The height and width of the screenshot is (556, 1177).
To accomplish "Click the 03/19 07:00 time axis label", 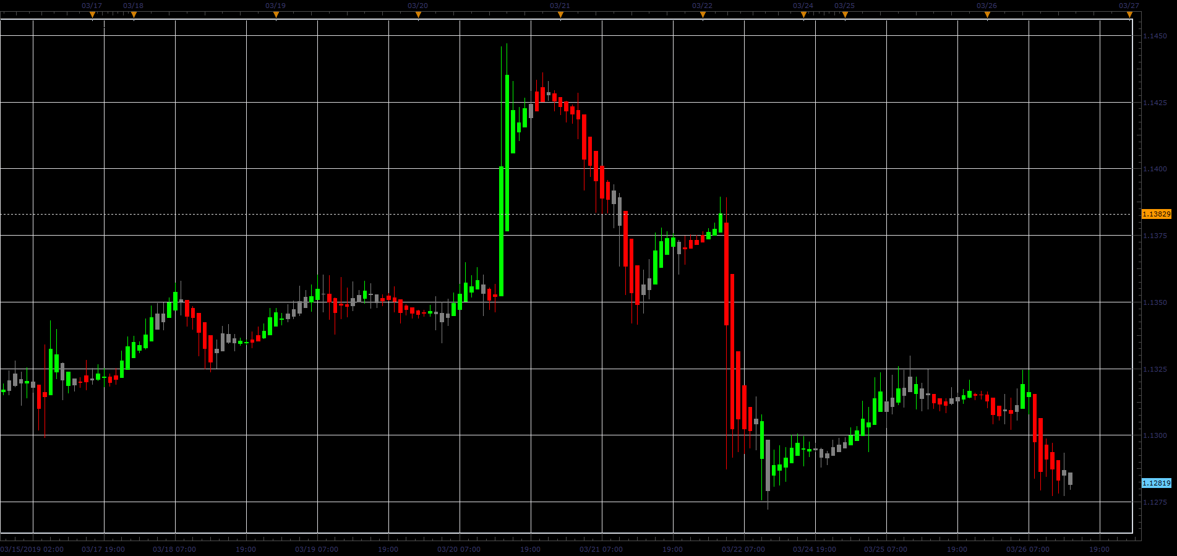I will pos(317,549).
